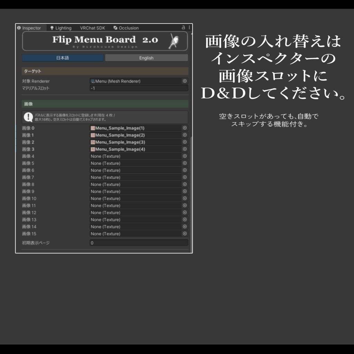The width and height of the screenshot is (354, 354).
Task: Click the ターゲット section header
Action: (105, 71)
